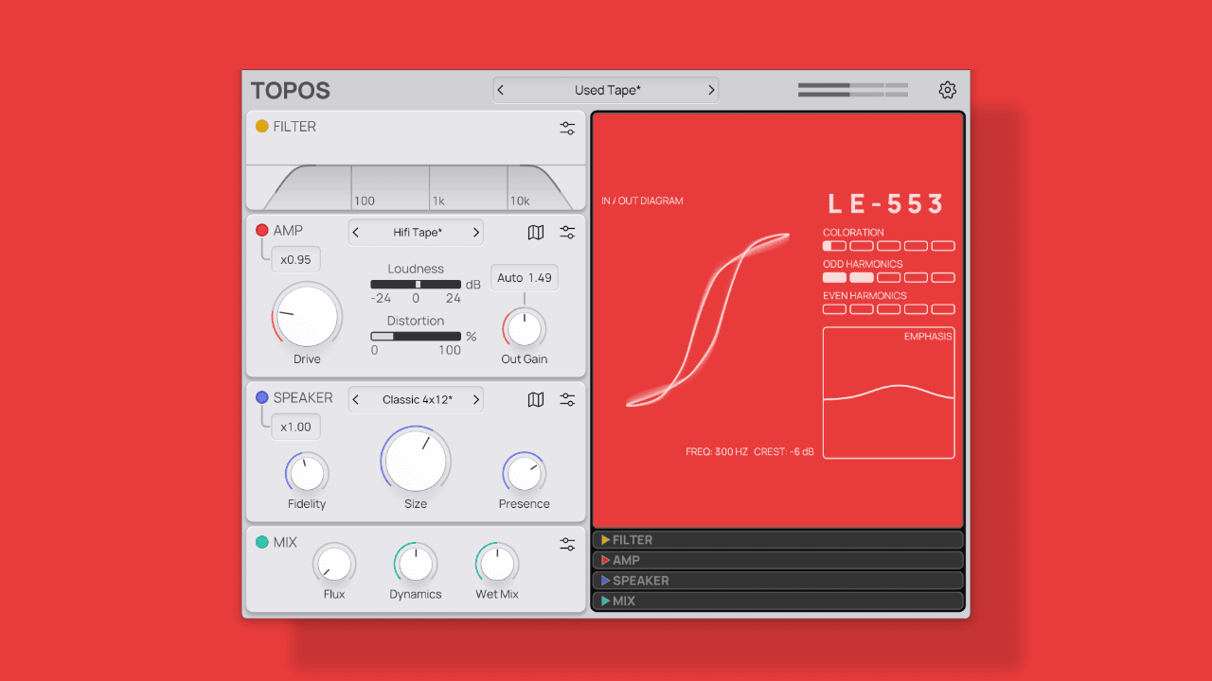Screen dimensions: 1212x681
Task: Open the settings gear icon
Action: (x=947, y=90)
